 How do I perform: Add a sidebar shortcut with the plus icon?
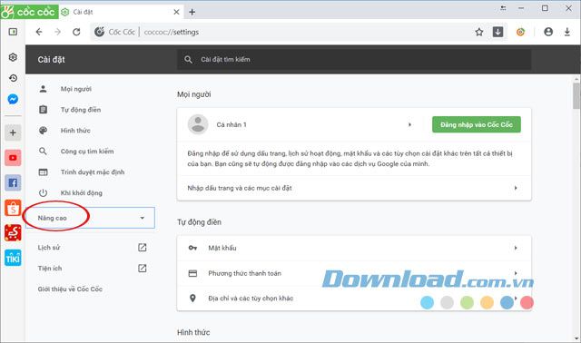coord(13,132)
